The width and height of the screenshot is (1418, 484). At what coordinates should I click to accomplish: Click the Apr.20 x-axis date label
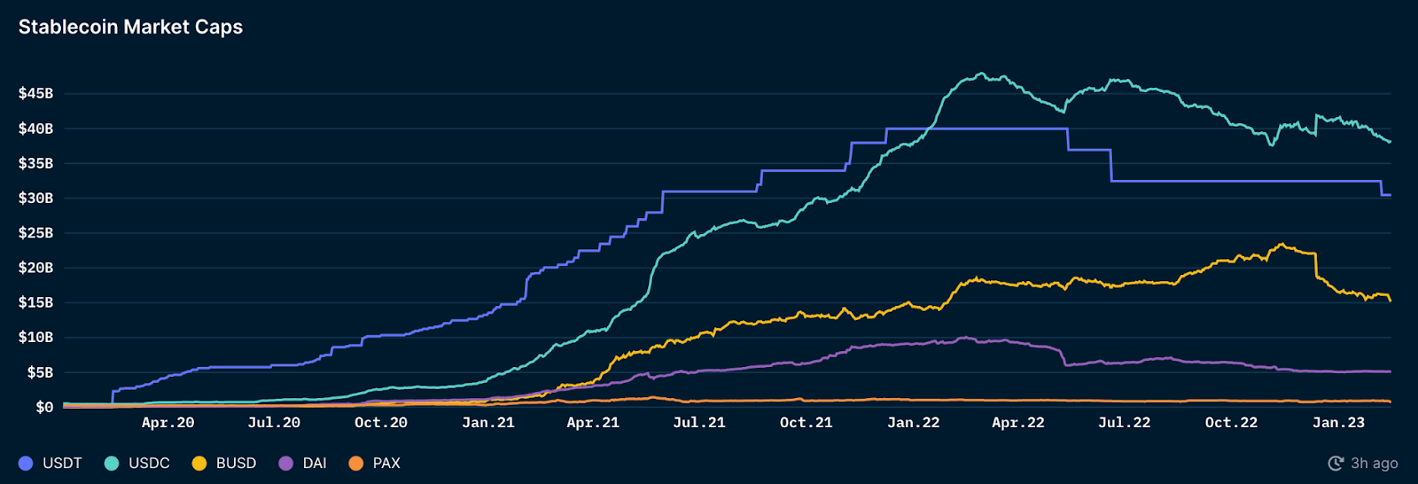(x=168, y=423)
